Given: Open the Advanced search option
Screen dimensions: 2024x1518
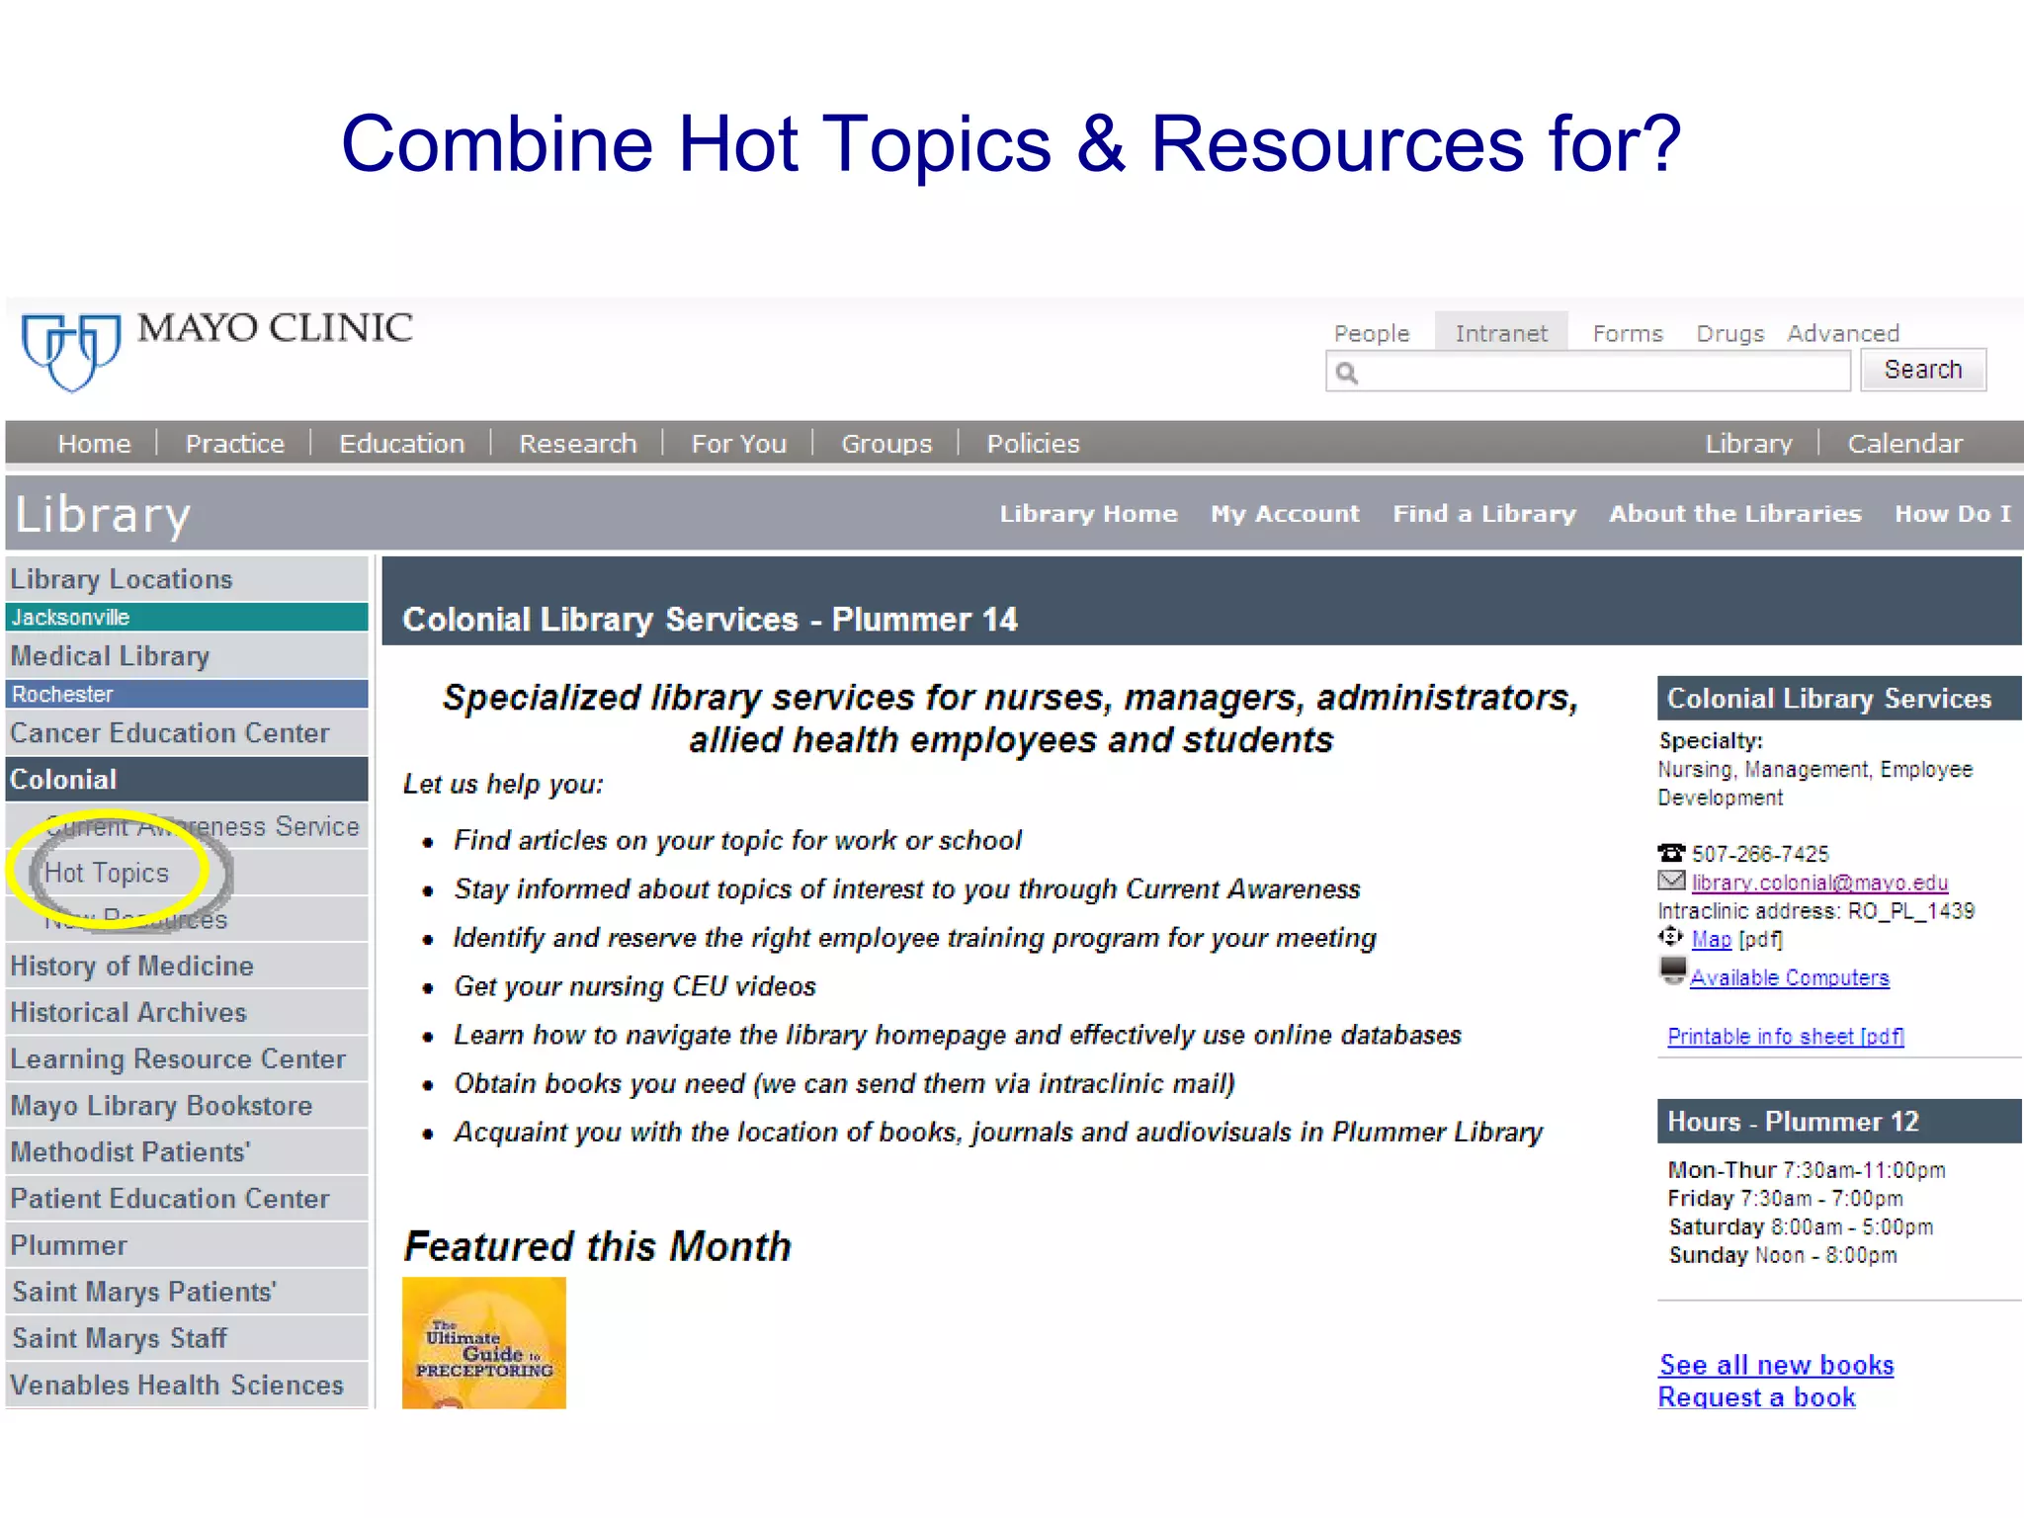Looking at the screenshot, I should [1843, 333].
